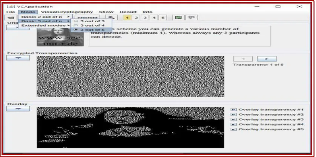This screenshot has height=157, width=316.
Task: Select transparency button 2 in toolbar
Action: (136, 18)
